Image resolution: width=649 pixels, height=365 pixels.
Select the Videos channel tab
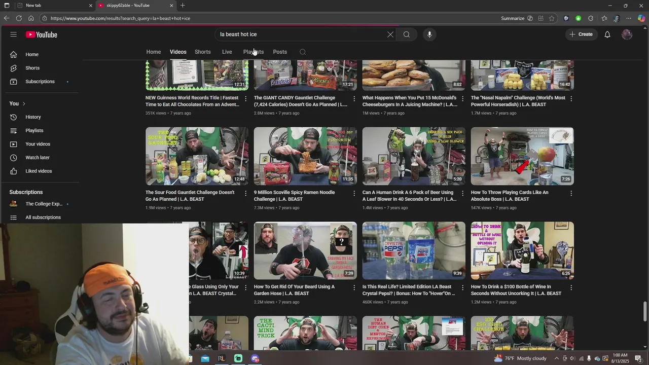coord(178,52)
